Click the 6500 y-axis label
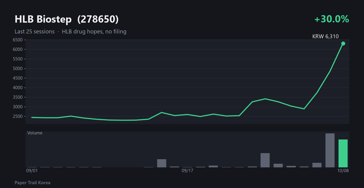 click(18, 40)
